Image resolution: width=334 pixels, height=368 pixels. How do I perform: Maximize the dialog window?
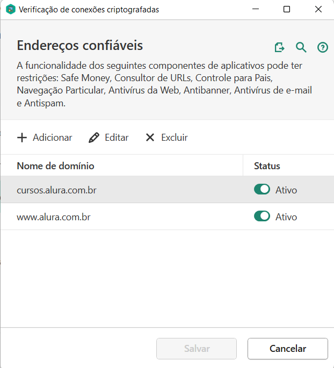(287, 9)
